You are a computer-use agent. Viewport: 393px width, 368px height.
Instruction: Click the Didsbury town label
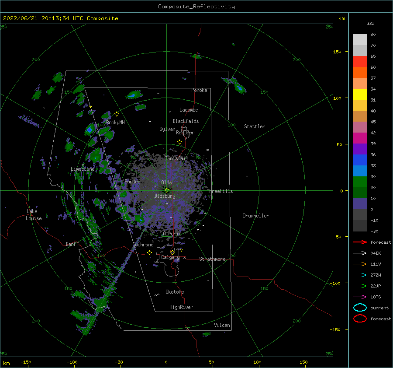pyautogui.click(x=165, y=196)
